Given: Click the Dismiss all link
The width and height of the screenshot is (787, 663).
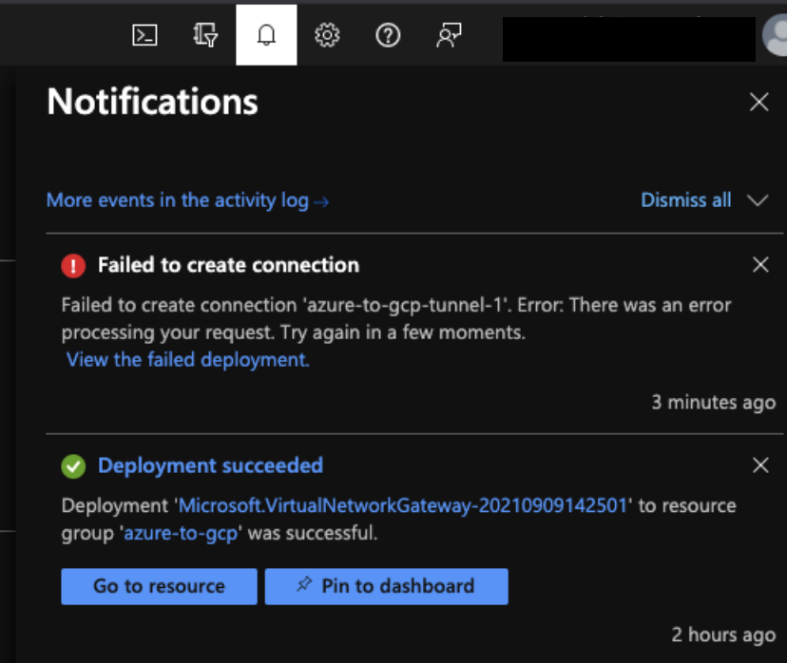Looking at the screenshot, I should tap(686, 200).
